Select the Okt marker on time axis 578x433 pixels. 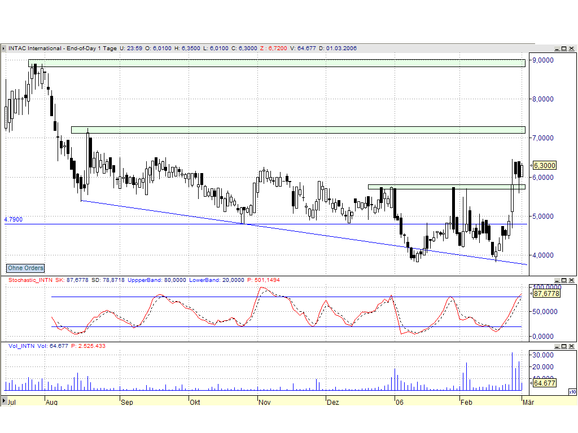[195, 402]
